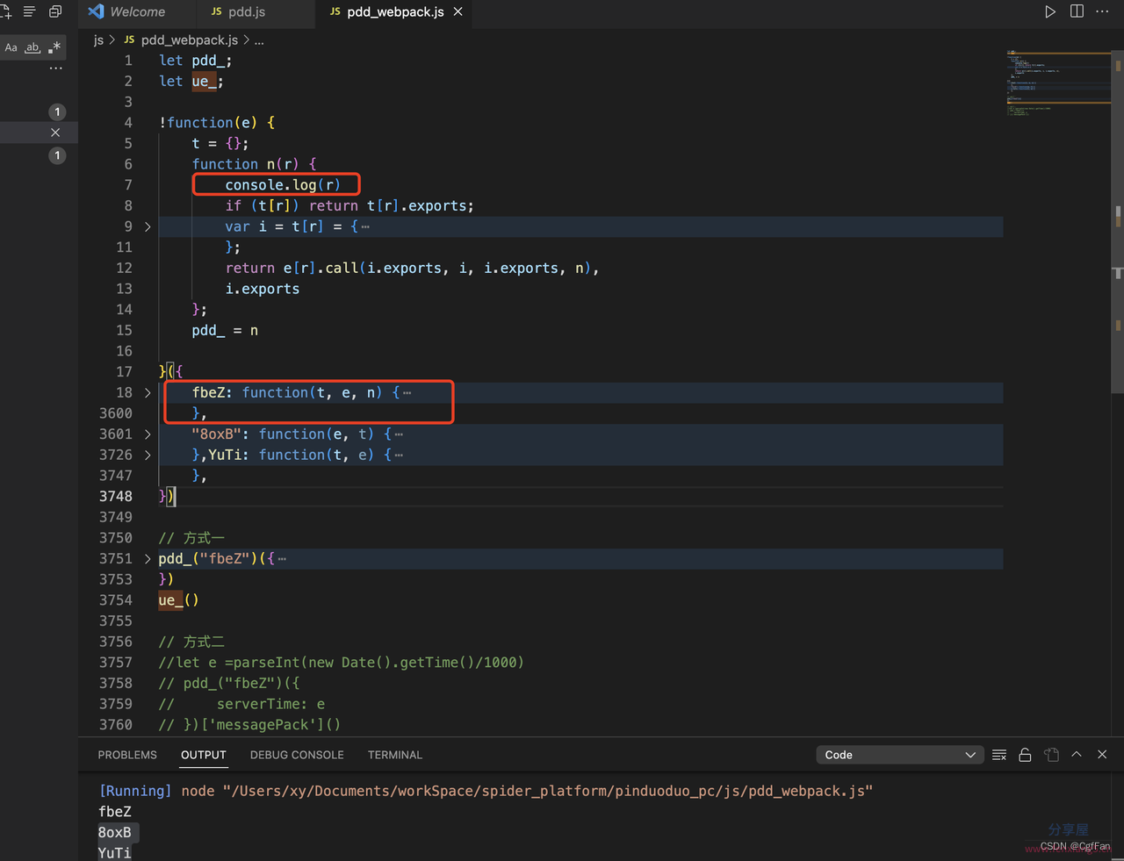Image resolution: width=1124 pixels, height=861 pixels.
Task: Open a new search editor
Action: [x=5, y=11]
